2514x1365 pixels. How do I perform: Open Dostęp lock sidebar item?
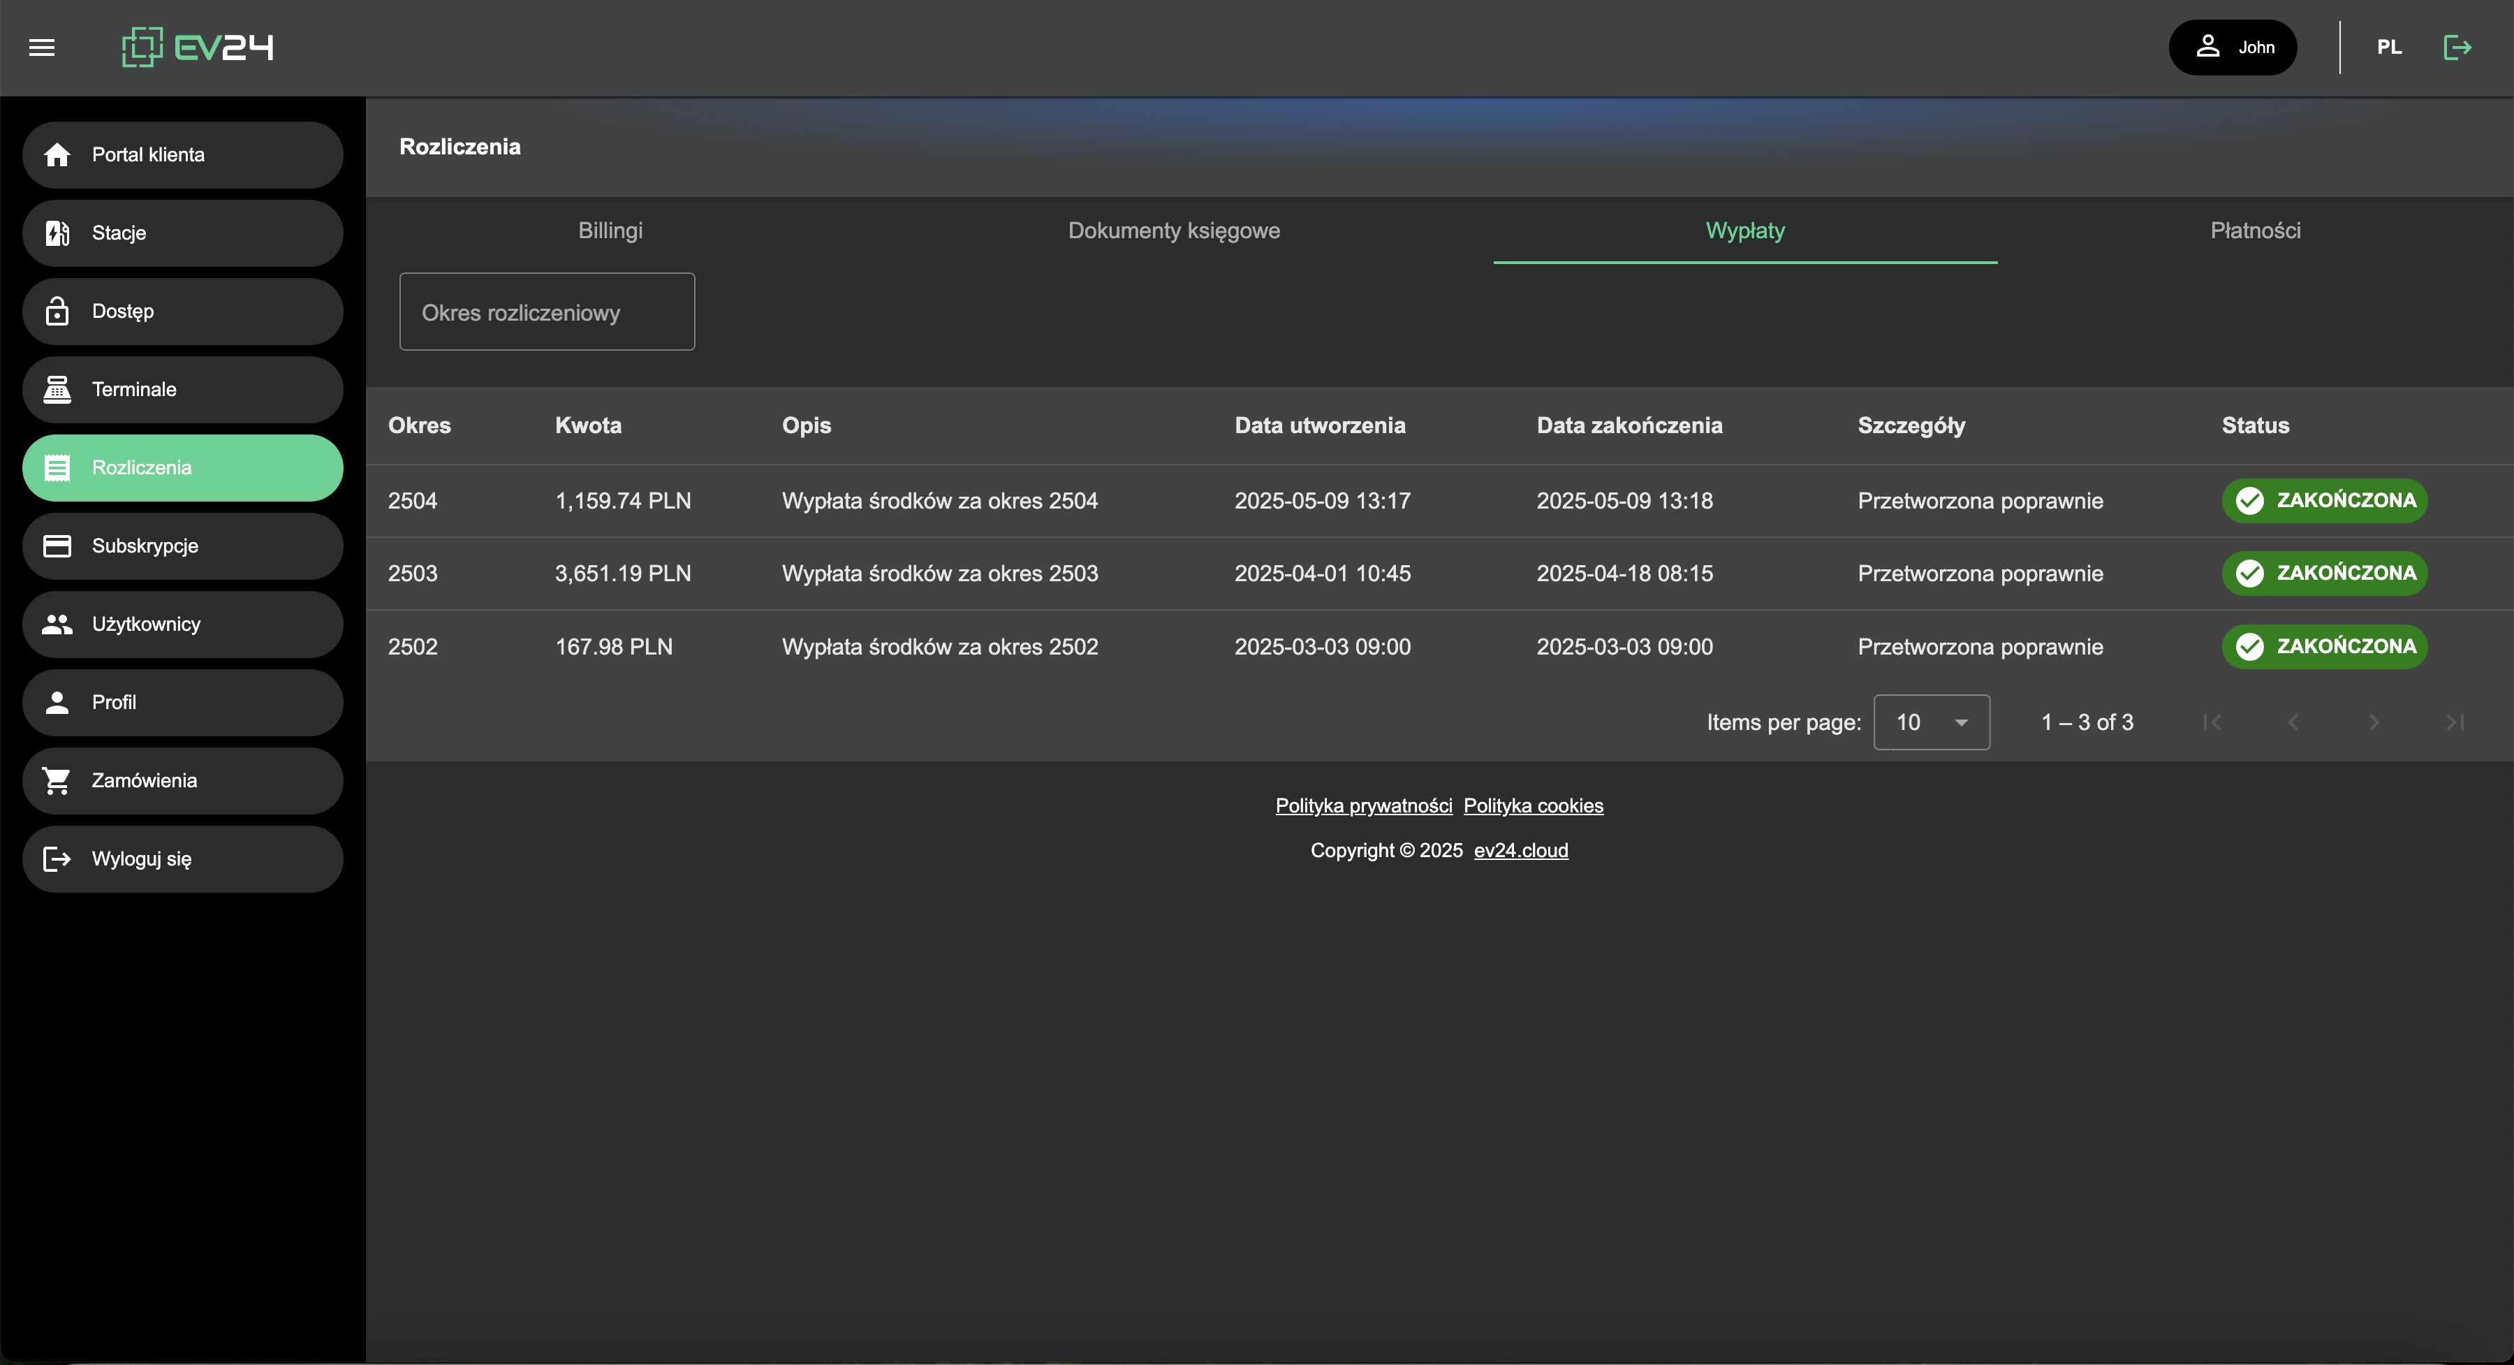tap(182, 312)
